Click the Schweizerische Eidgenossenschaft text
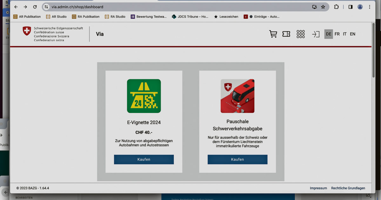381x200 pixels. pyautogui.click(x=58, y=28)
